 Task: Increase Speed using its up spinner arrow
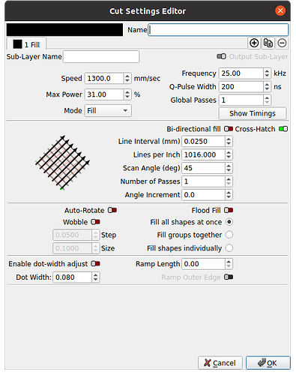coord(127,76)
